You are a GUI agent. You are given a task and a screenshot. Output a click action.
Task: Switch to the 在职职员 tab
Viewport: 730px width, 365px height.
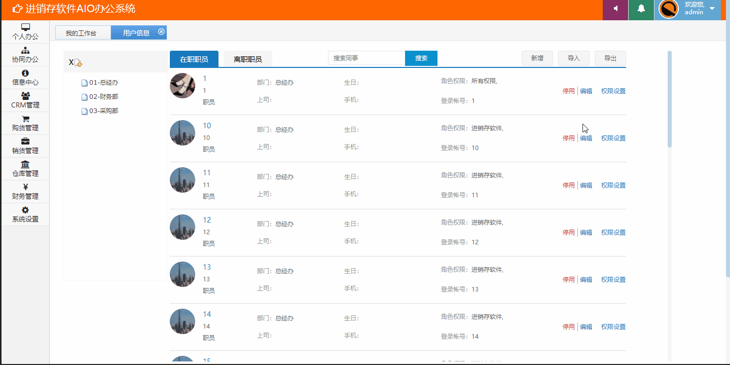[x=194, y=59]
